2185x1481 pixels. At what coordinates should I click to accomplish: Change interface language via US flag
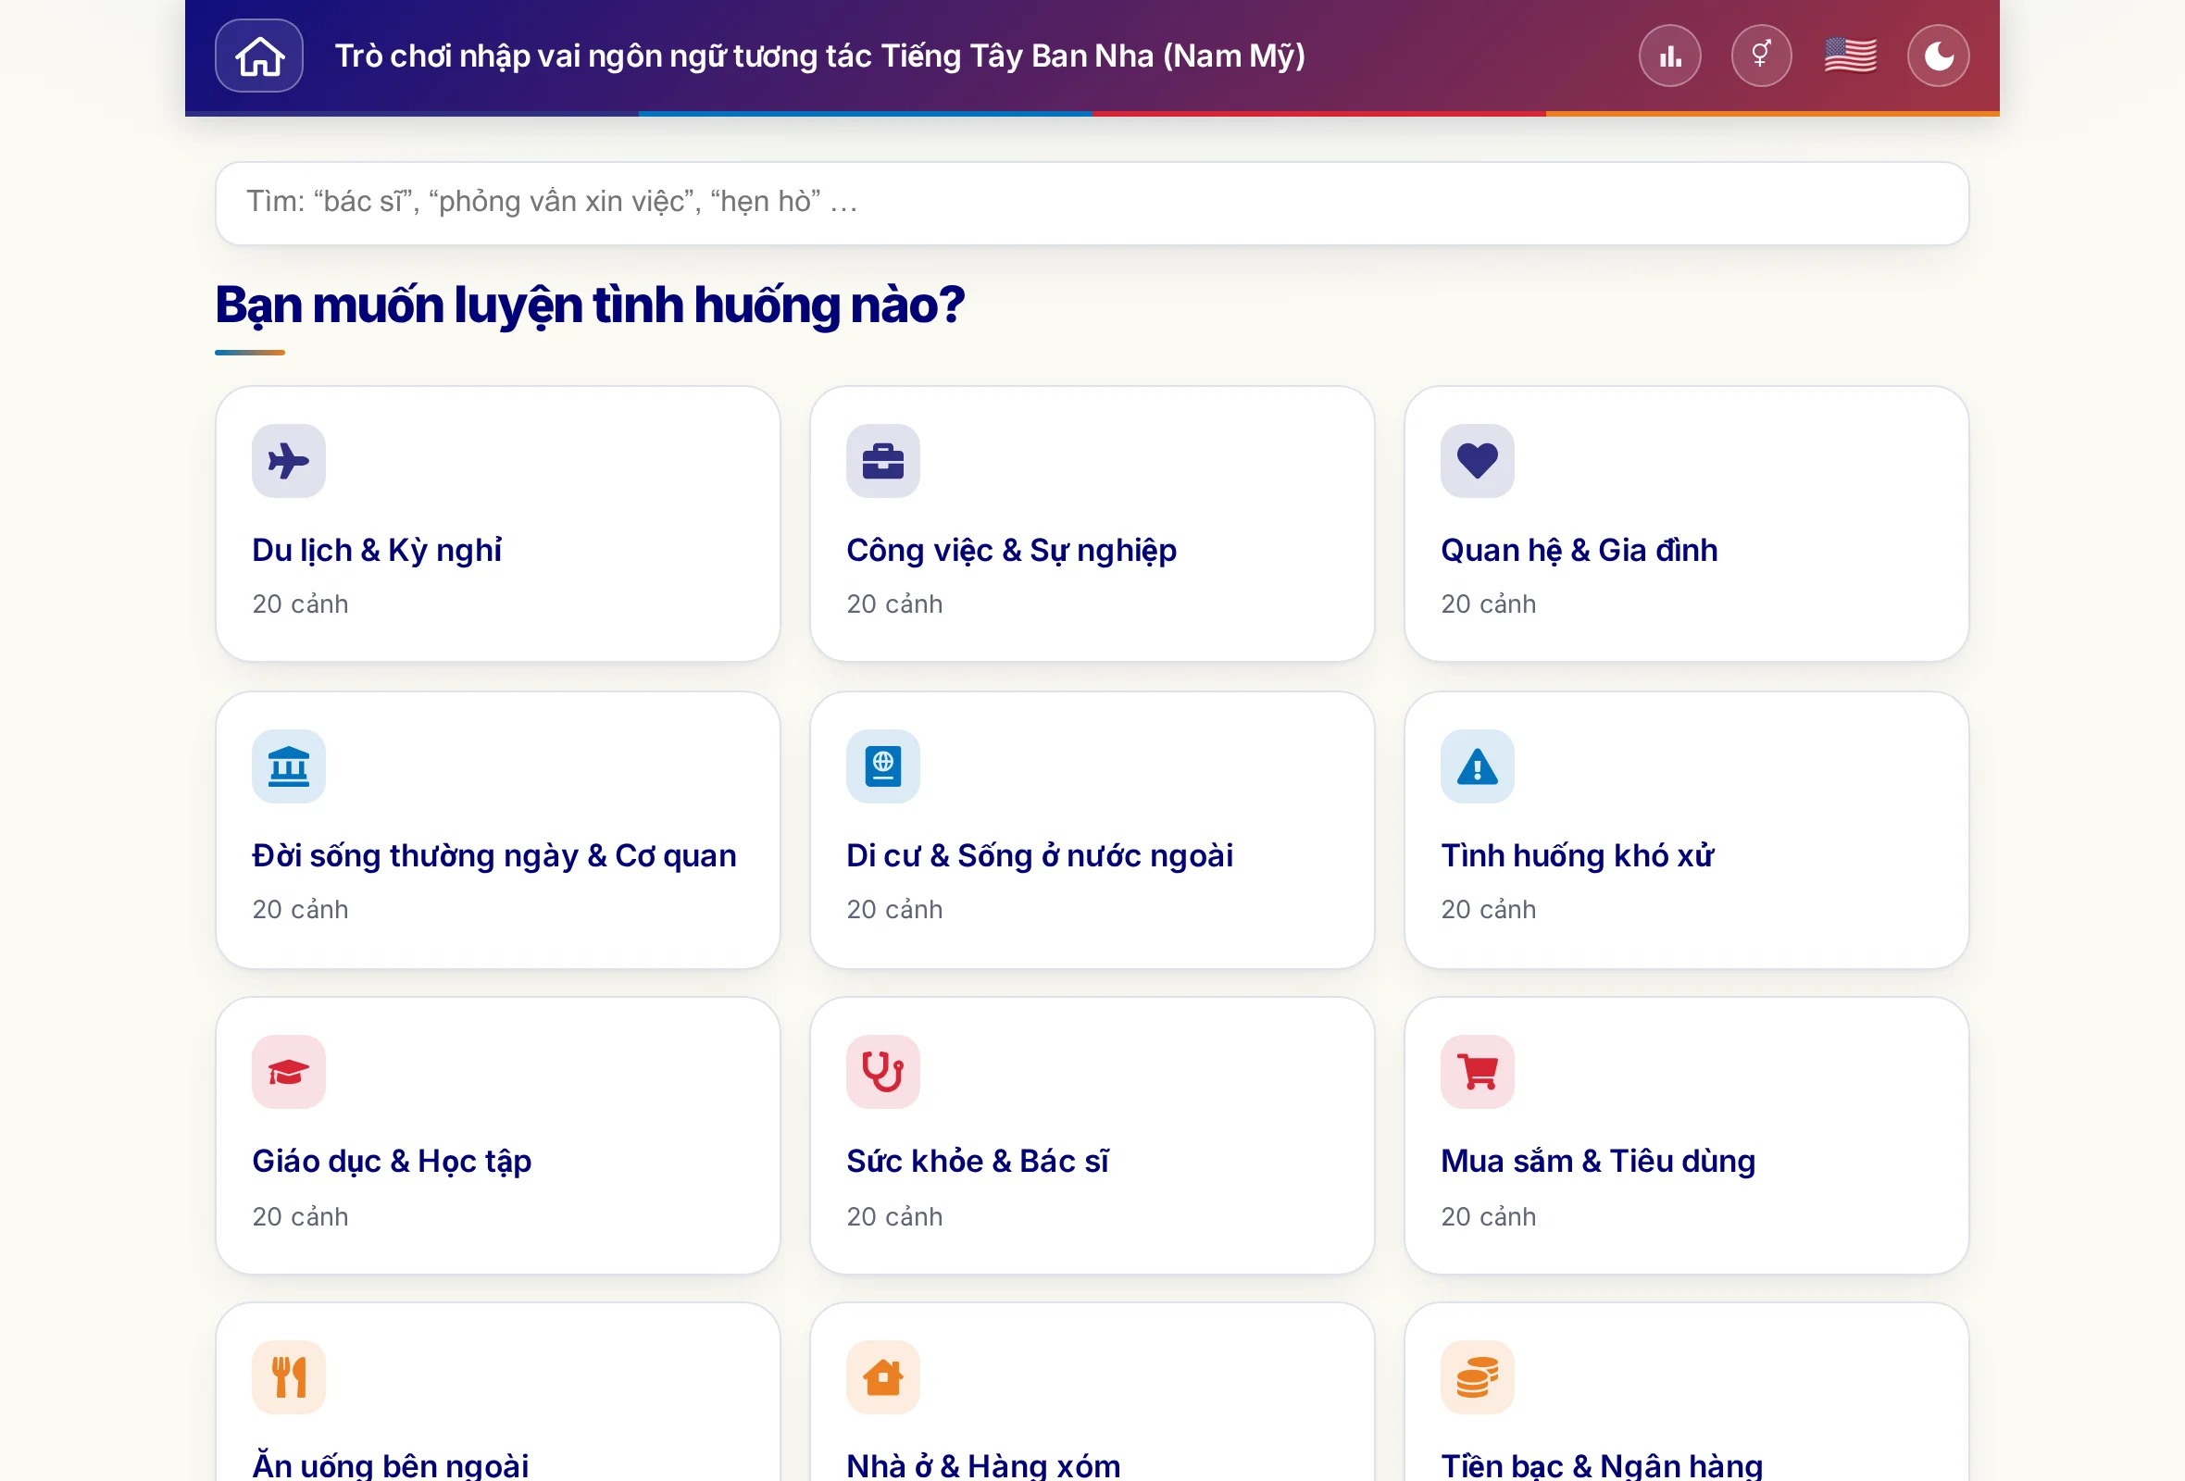[1850, 56]
